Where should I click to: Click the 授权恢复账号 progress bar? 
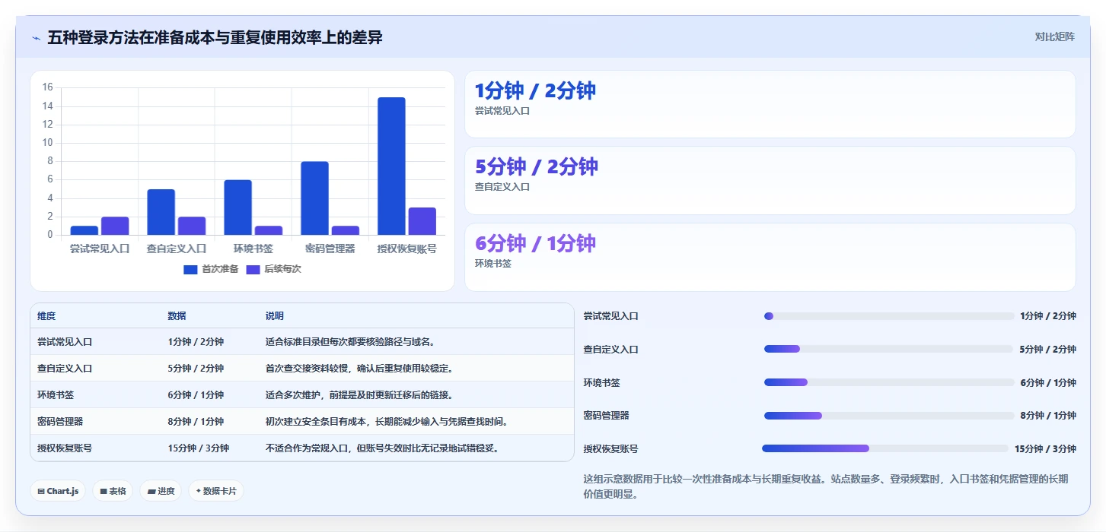[884, 448]
